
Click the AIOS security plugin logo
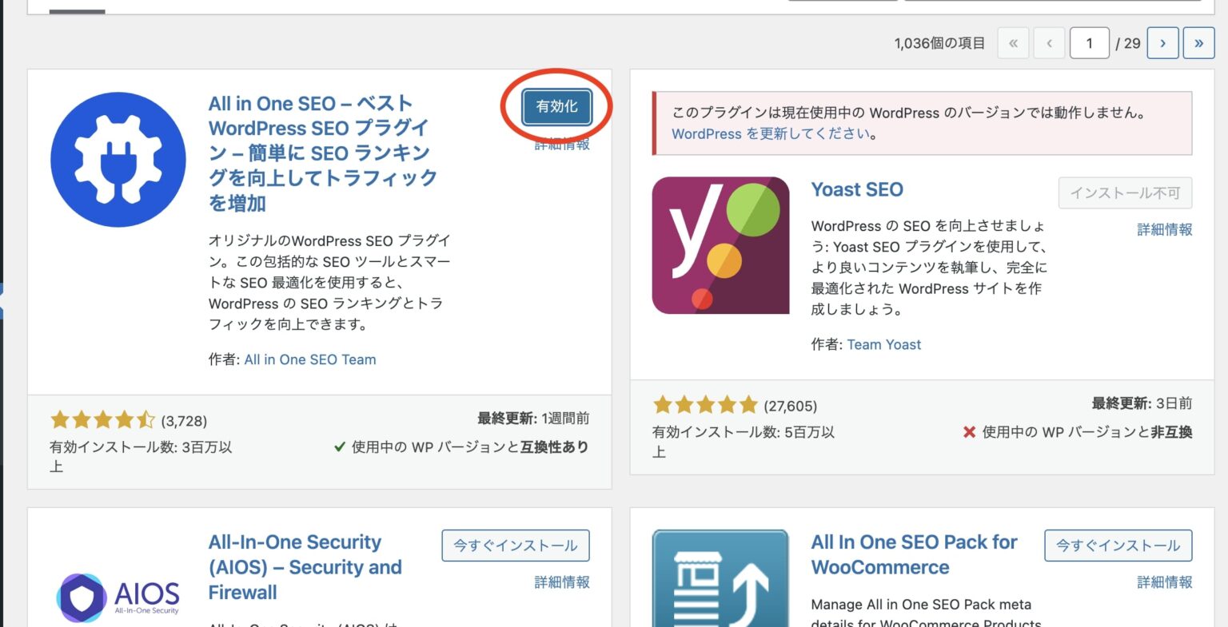pyautogui.click(x=118, y=597)
